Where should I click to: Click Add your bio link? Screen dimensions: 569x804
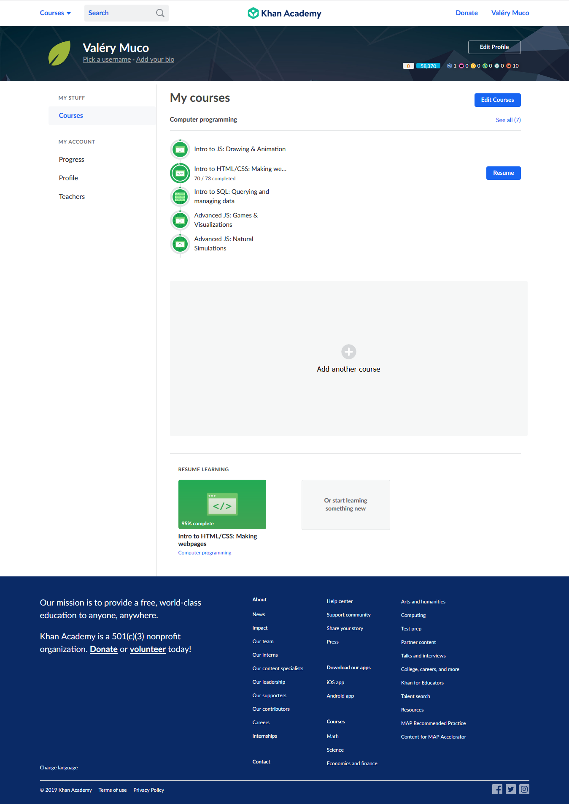tap(155, 60)
